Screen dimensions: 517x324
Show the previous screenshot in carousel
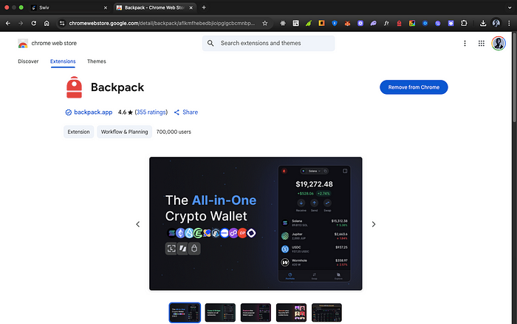(138, 224)
